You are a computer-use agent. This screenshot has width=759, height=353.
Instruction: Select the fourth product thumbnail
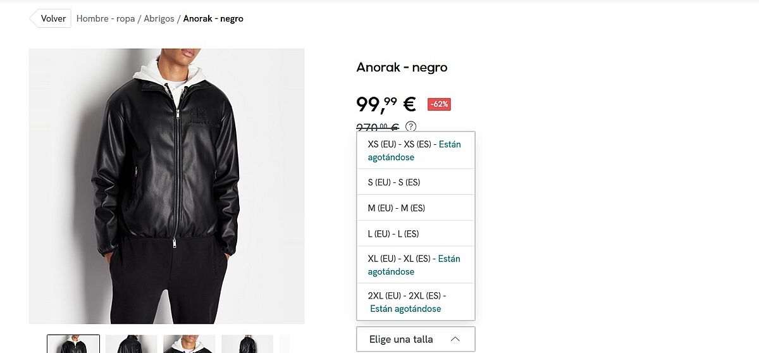tap(247, 344)
